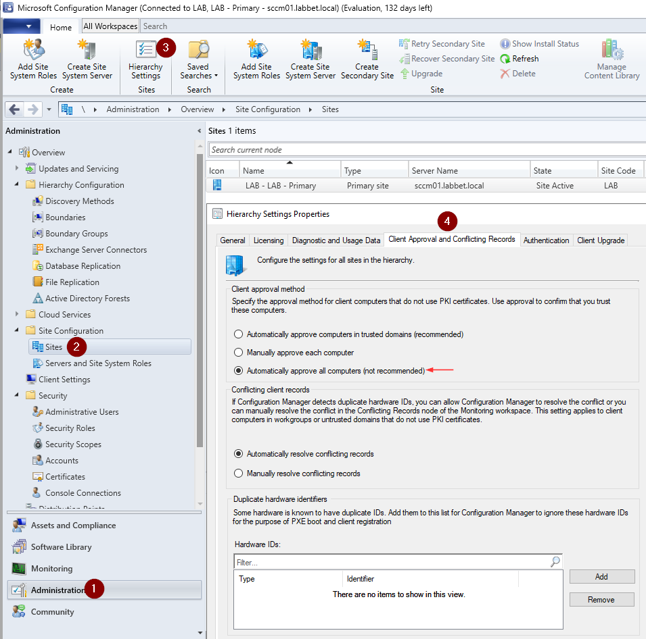
Task: Click the Remove hardware ID button
Action: [x=602, y=600]
